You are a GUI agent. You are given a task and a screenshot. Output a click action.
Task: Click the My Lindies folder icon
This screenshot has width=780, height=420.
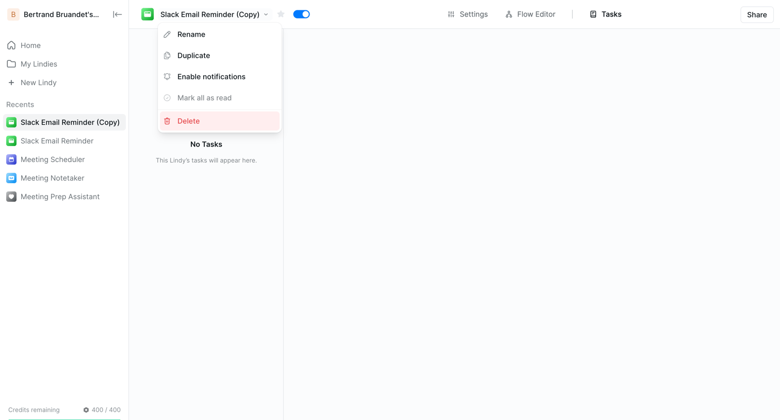pyautogui.click(x=11, y=64)
